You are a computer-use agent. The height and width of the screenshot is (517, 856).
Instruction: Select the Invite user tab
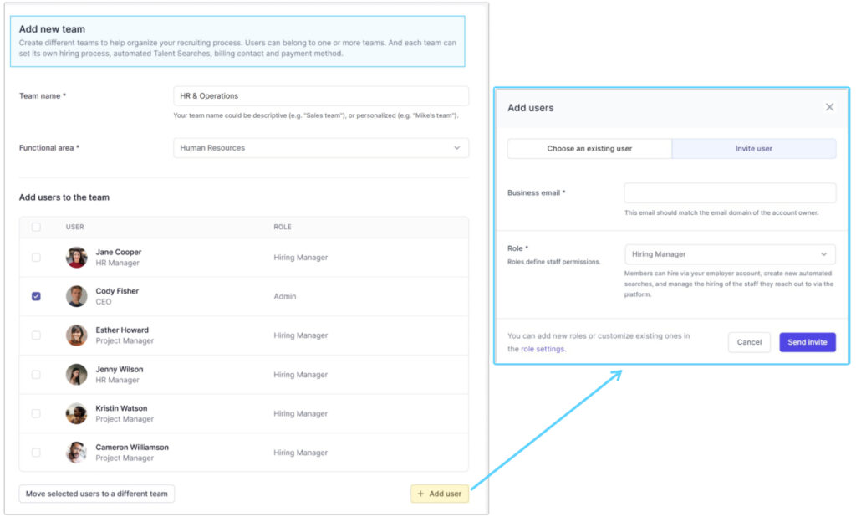pos(753,149)
